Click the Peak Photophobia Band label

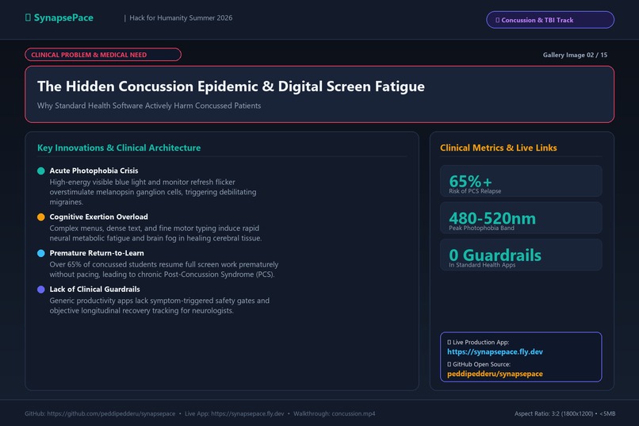(481, 228)
